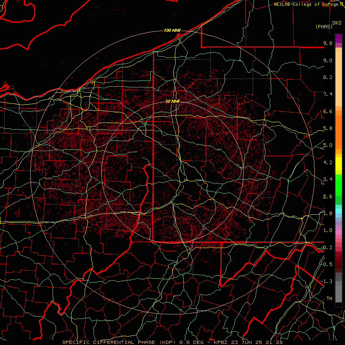The height and width of the screenshot is (345, 345).
Task: Click the peach color band beside 8.2
Action: point(338,79)
